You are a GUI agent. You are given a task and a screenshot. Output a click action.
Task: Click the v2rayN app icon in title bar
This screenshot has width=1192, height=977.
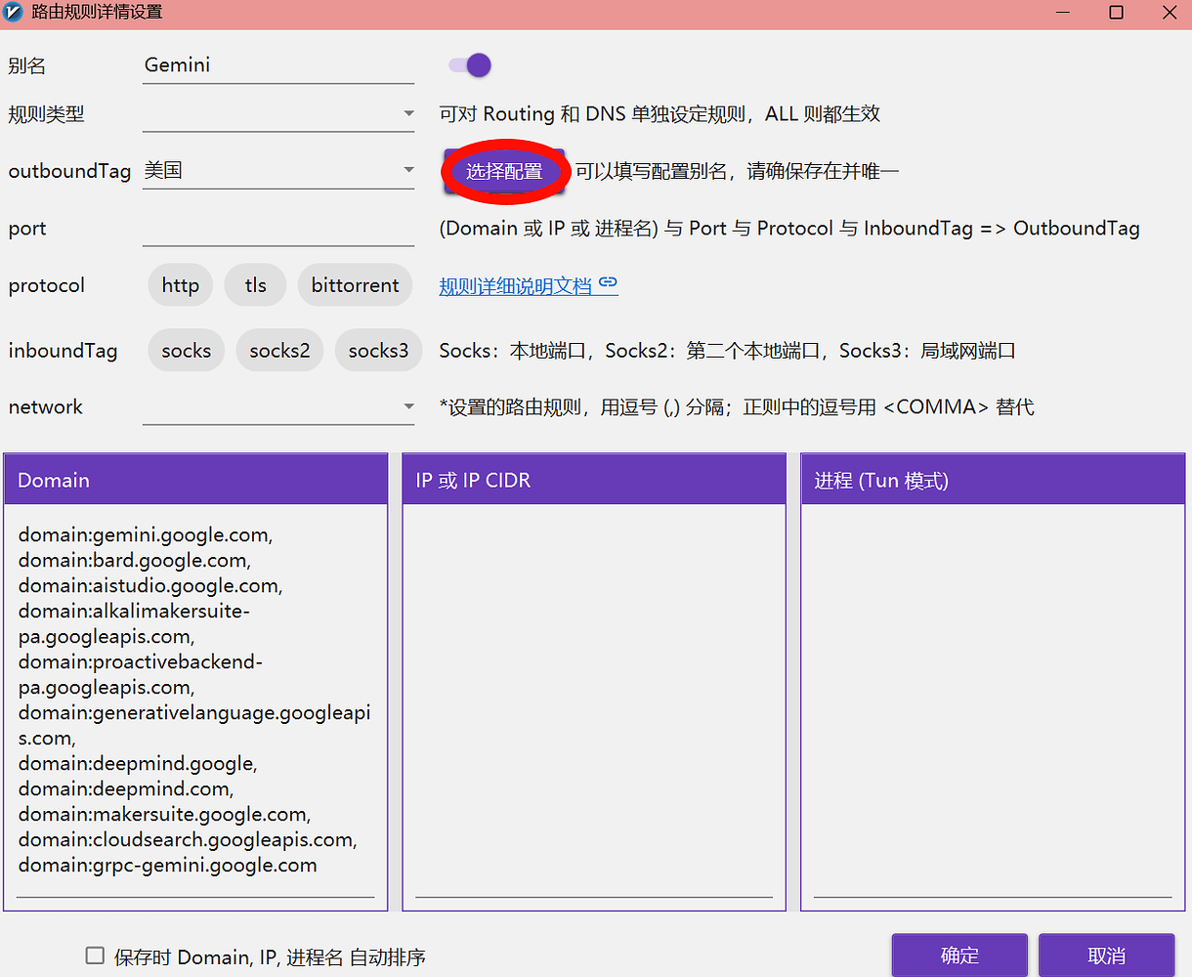point(14,13)
